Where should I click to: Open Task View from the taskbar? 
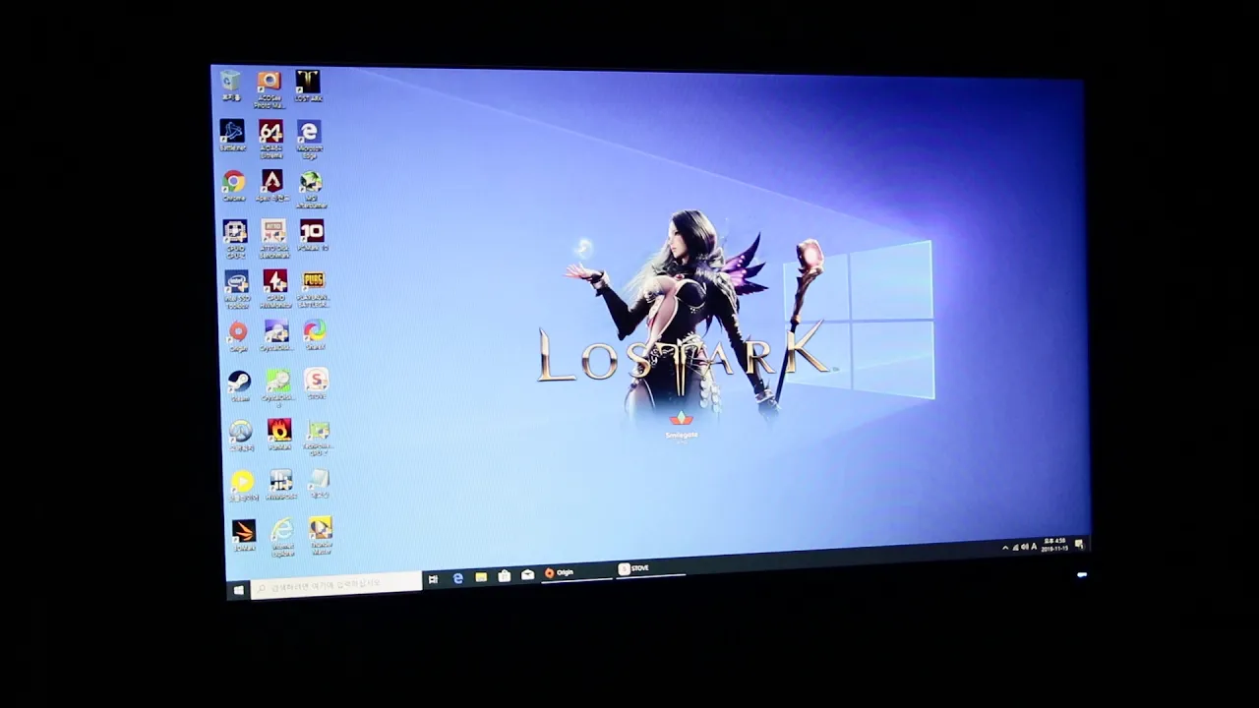coord(433,579)
